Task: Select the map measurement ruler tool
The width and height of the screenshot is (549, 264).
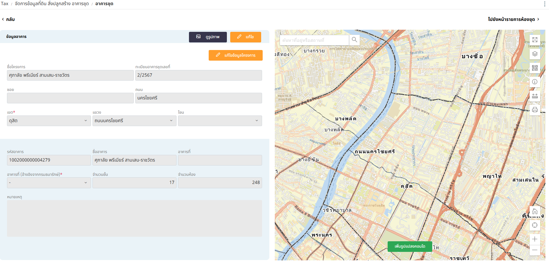Action: pos(535,96)
